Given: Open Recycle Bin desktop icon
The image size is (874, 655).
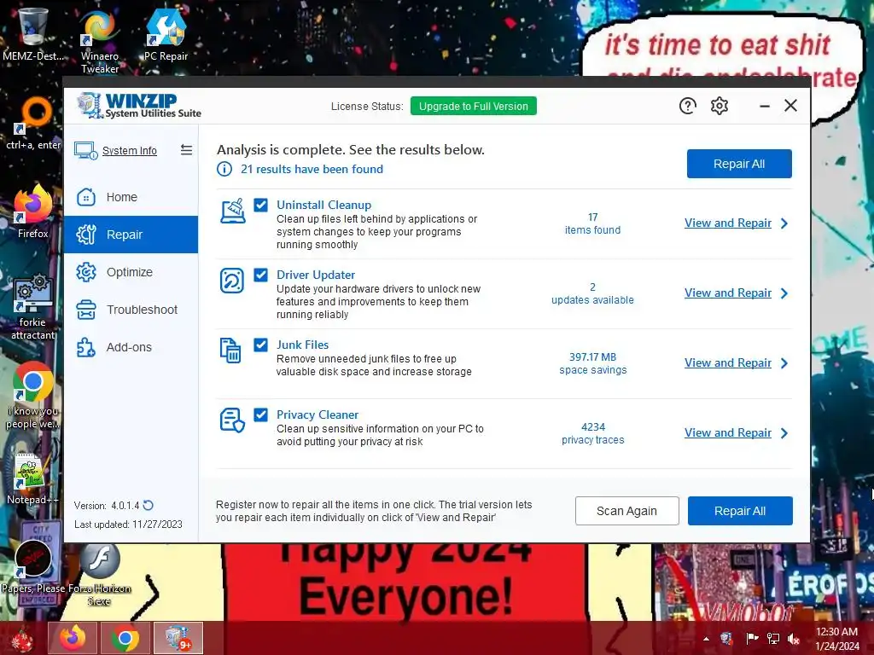Looking at the screenshot, I should point(33,33).
